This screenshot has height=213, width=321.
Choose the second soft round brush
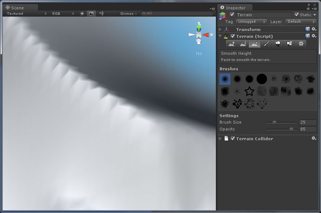click(237, 79)
